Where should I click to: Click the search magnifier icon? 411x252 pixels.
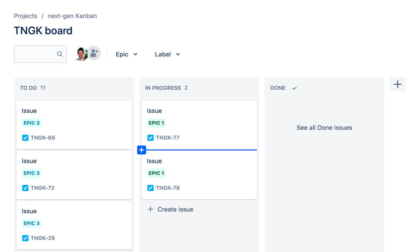(x=60, y=54)
